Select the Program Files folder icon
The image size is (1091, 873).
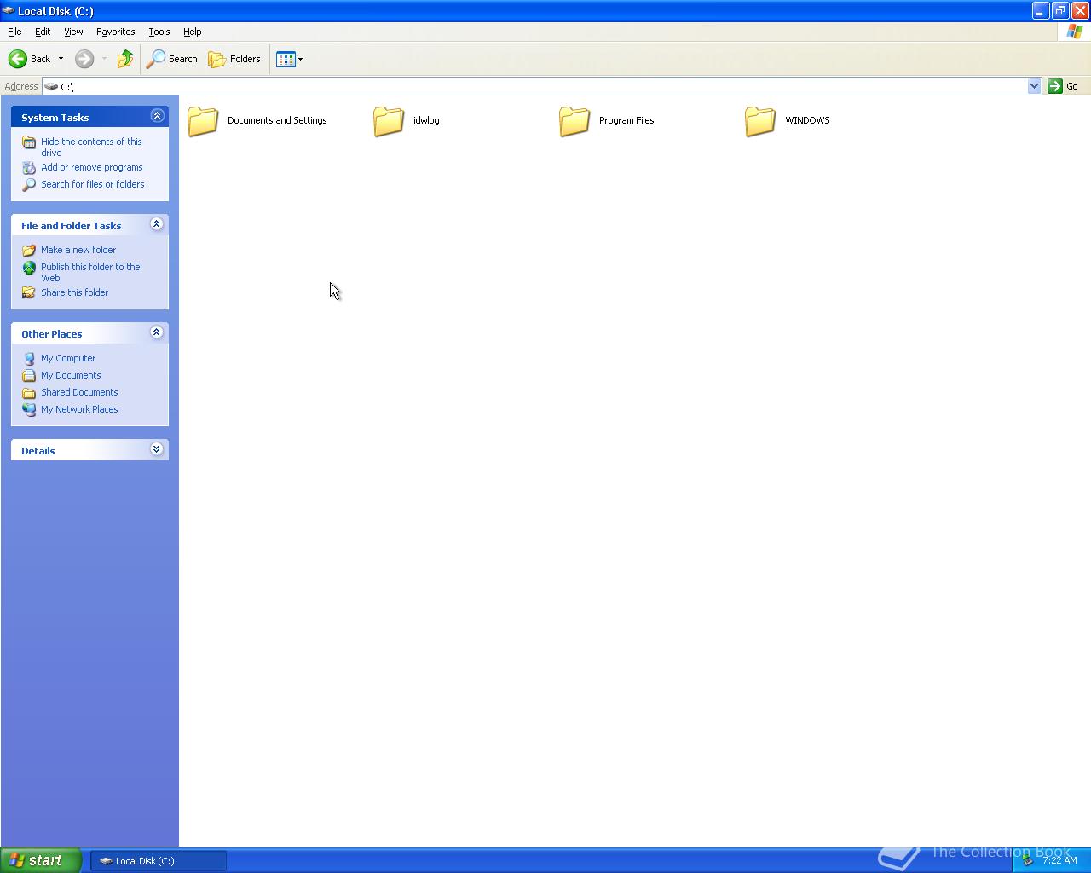574,121
